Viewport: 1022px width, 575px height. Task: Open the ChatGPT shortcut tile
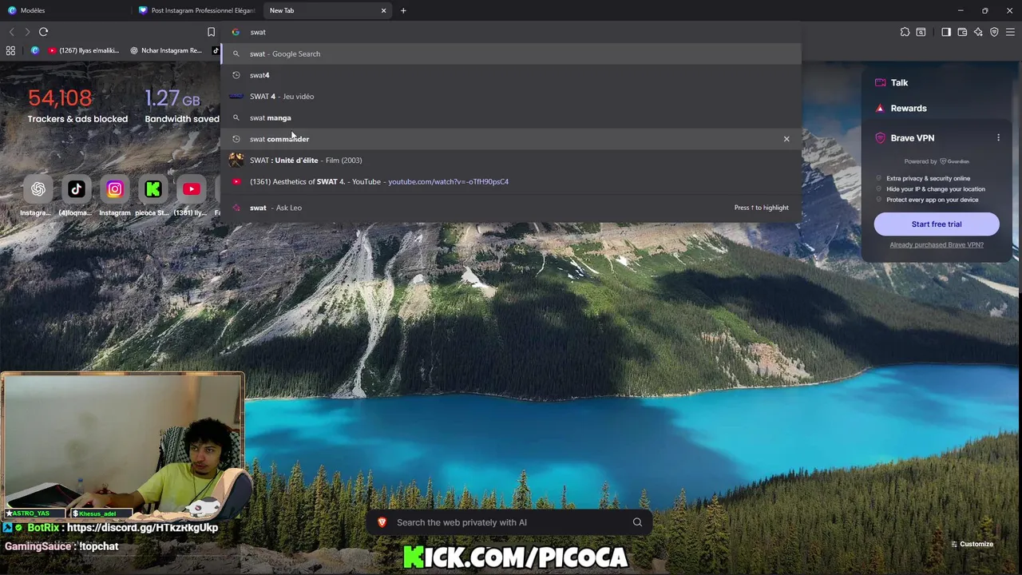coord(38,189)
